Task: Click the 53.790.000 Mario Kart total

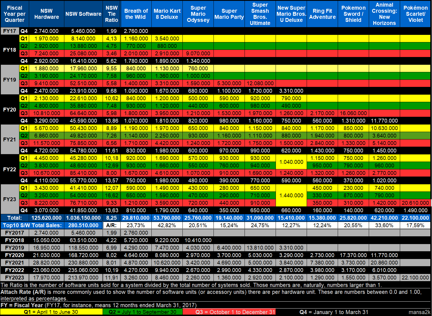Action: pyautogui.click(x=167, y=218)
